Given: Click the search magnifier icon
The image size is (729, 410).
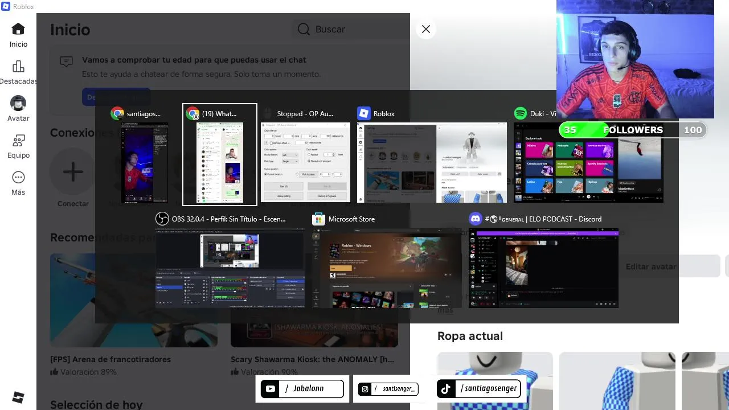Looking at the screenshot, I should (x=304, y=29).
